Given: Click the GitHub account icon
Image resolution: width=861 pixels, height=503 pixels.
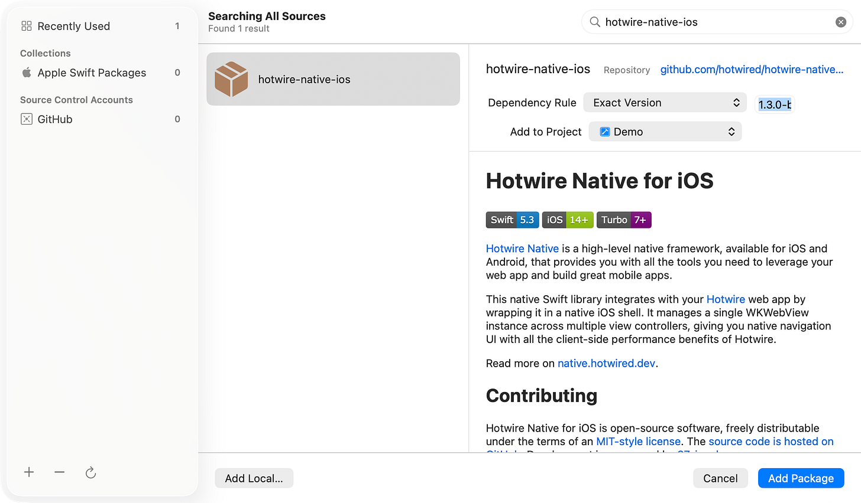Looking at the screenshot, I should tap(27, 119).
